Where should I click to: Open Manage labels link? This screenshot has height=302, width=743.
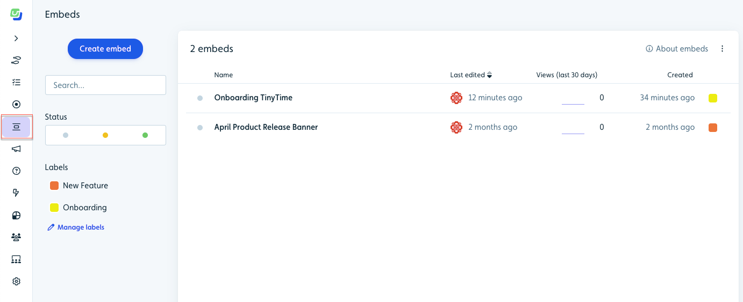tap(76, 227)
